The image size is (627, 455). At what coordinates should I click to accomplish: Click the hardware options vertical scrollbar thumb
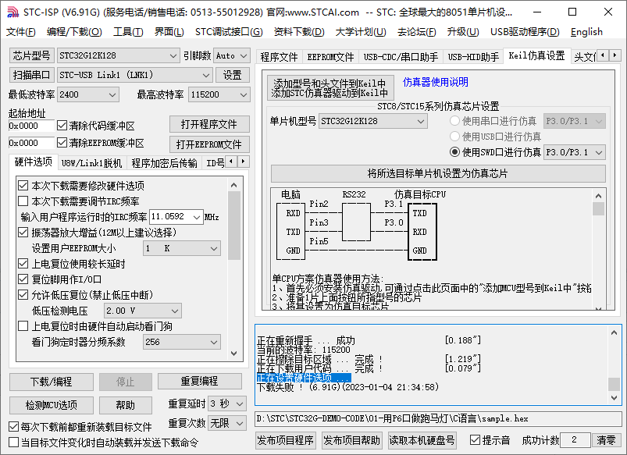point(234,226)
